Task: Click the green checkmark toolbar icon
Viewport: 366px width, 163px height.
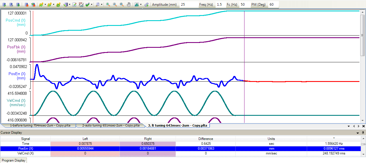Action: coord(87,5)
